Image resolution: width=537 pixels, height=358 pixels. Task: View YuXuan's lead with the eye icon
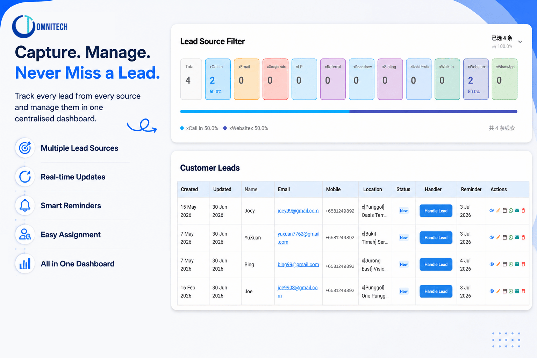point(492,237)
